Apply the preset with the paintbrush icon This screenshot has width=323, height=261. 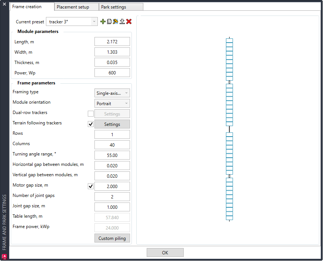pyautogui.click(x=116, y=21)
